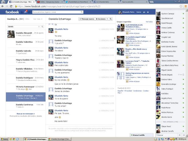Open the Oriana Castillo chat tab at bottom

click(142, 135)
